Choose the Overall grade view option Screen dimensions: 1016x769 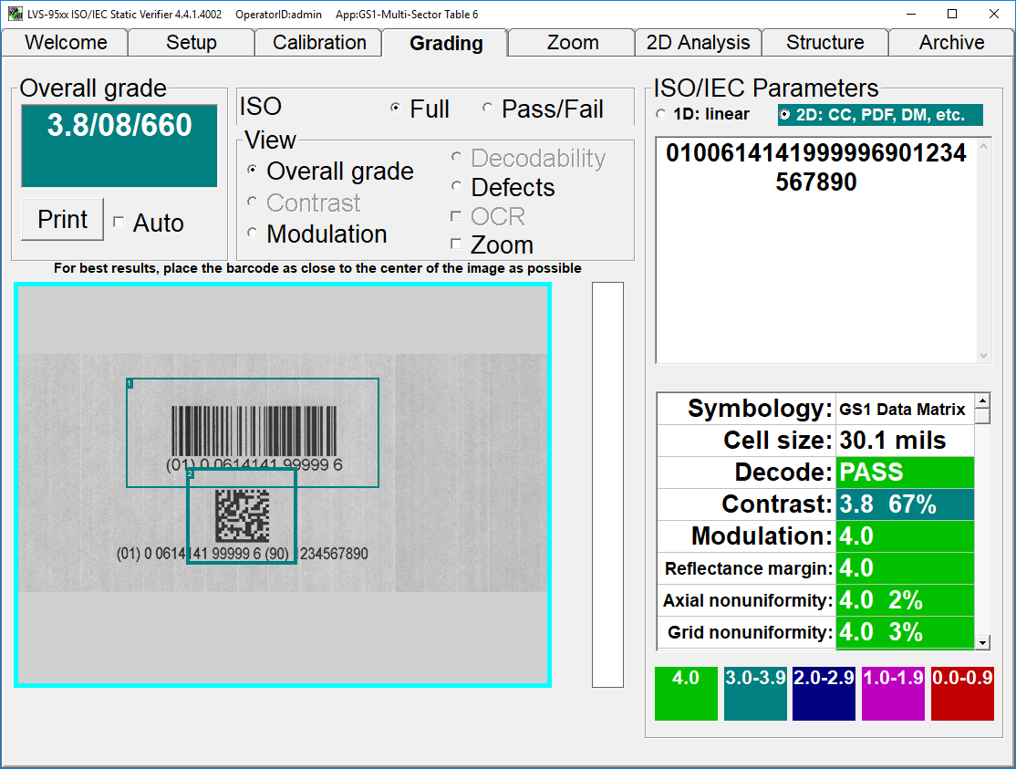point(252,171)
